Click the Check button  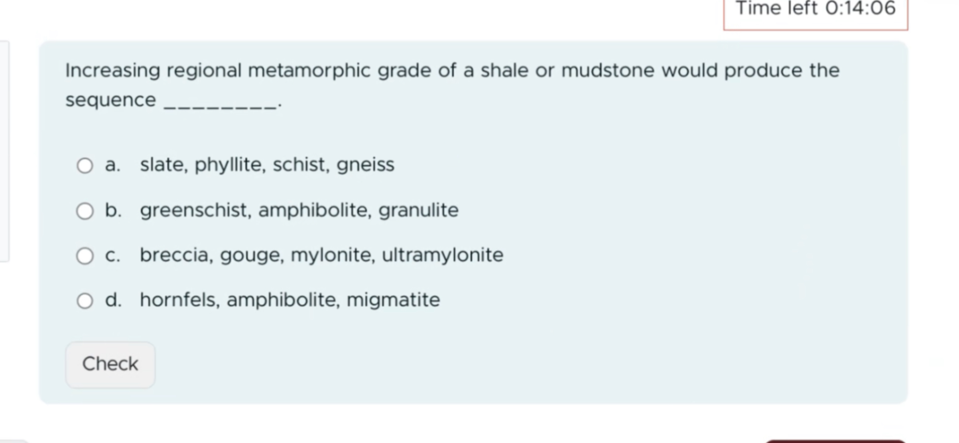pos(110,363)
